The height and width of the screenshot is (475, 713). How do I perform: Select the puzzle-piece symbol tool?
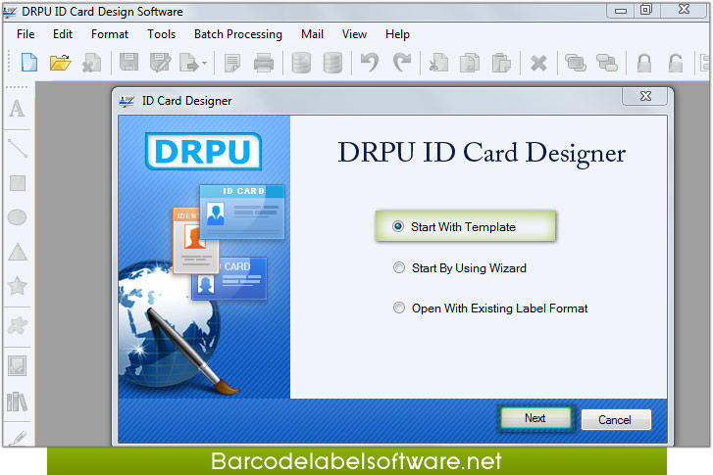tap(18, 325)
